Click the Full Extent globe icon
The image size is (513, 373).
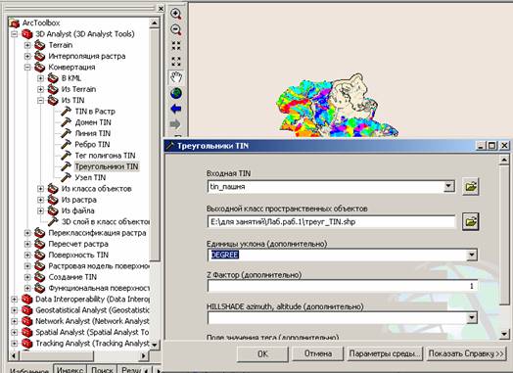(176, 93)
